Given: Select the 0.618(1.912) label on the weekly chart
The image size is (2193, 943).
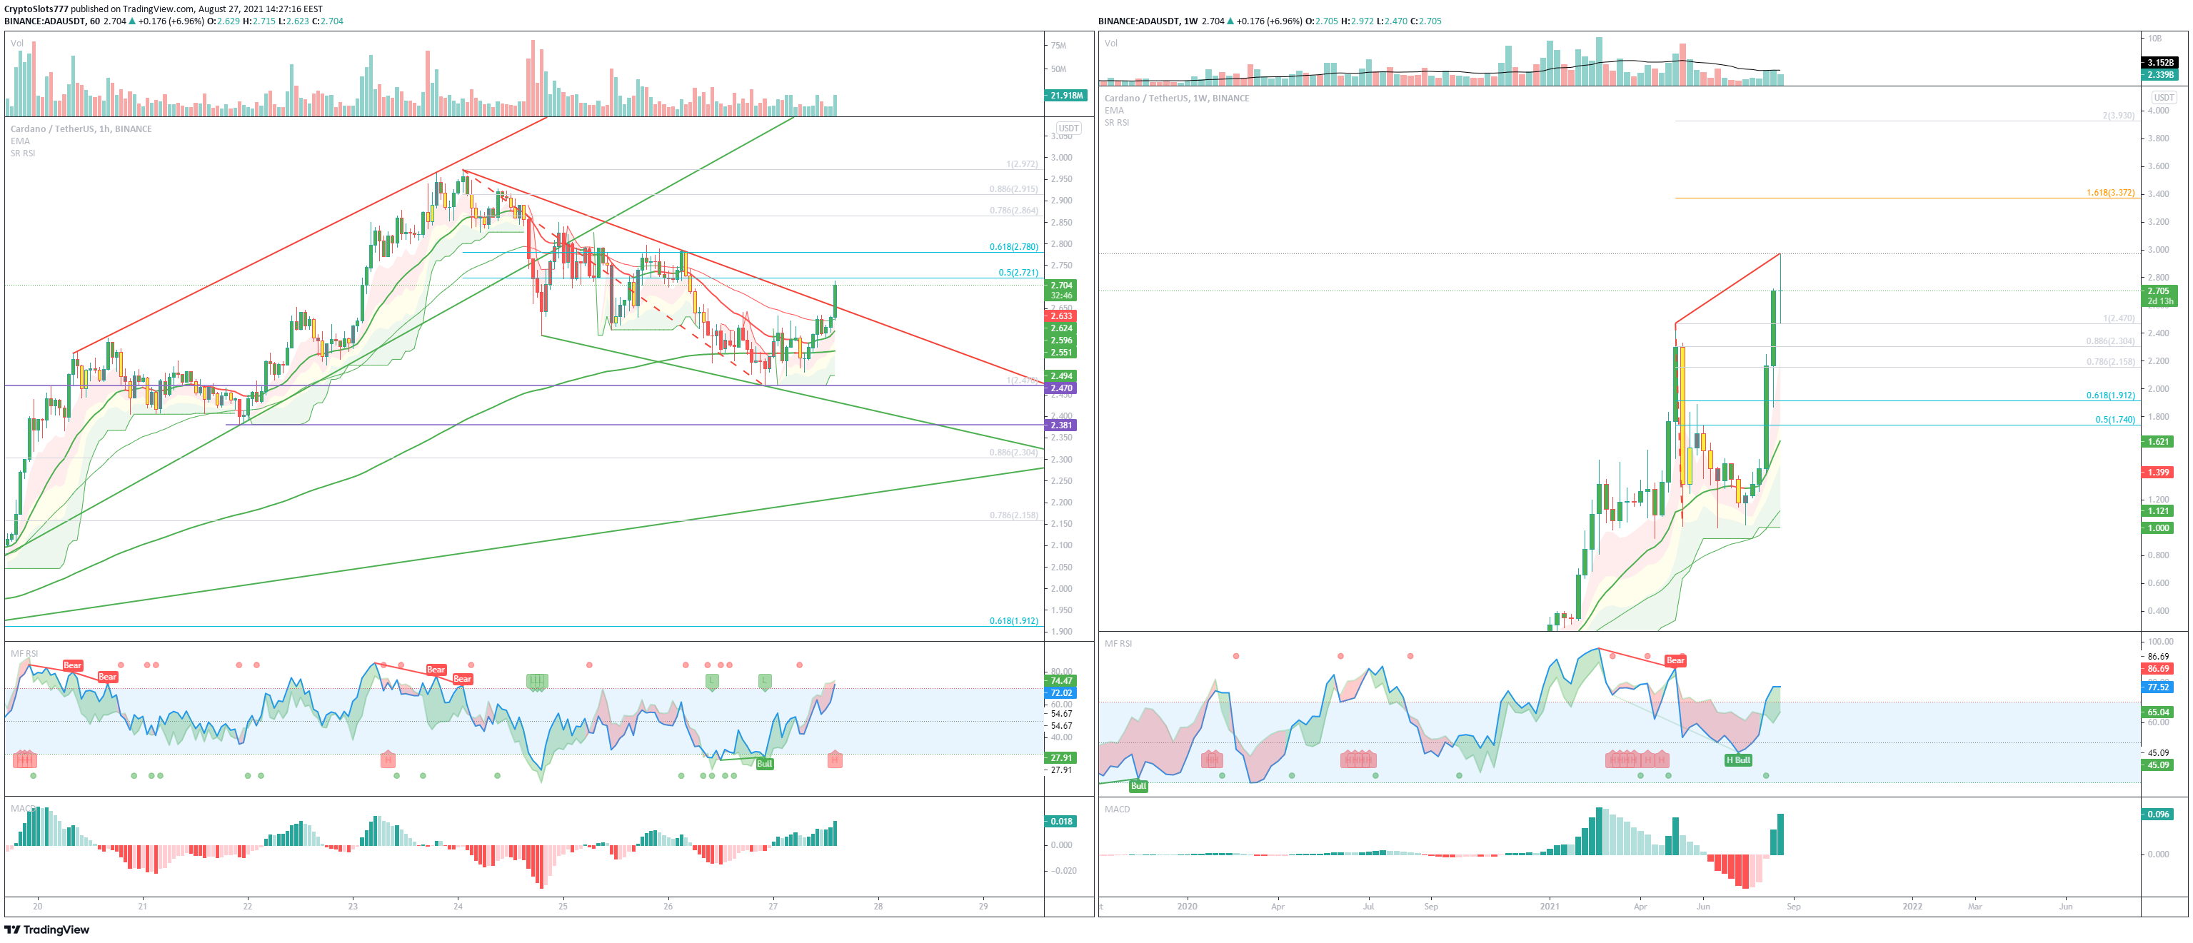Looking at the screenshot, I should 2109,395.
